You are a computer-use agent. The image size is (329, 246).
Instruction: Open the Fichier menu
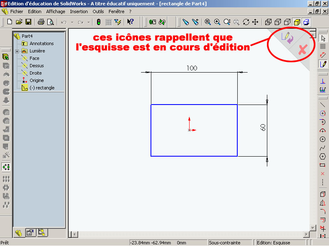[16, 11]
